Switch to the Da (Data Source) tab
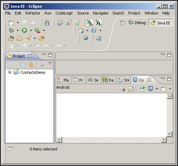Image resolution: width=178 pixels, height=166 pixels. [x=108, y=80]
